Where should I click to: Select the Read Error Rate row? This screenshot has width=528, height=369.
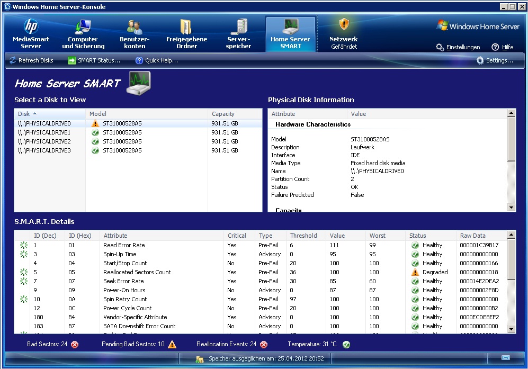tap(261, 245)
